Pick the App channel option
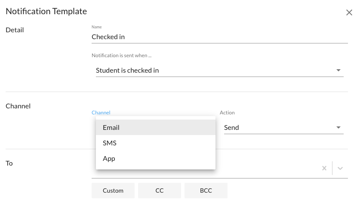 click(x=155, y=159)
